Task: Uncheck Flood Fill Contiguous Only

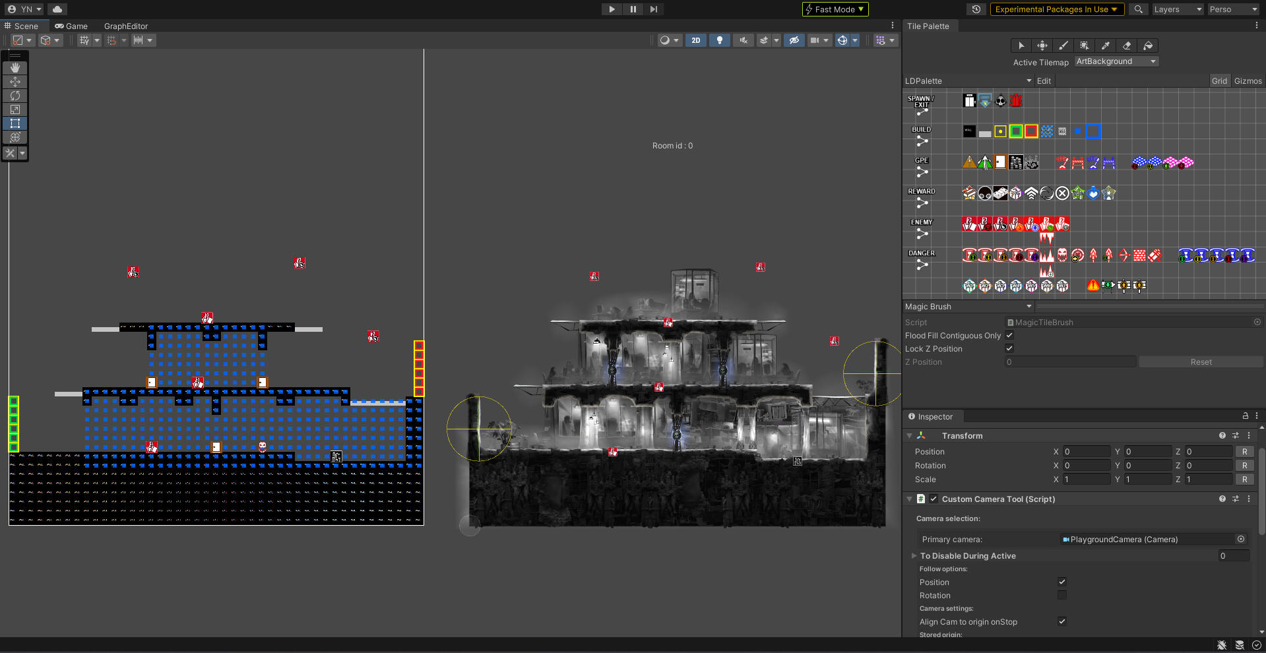Action: coord(1009,336)
